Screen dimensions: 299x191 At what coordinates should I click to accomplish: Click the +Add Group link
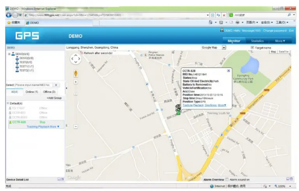point(54,98)
